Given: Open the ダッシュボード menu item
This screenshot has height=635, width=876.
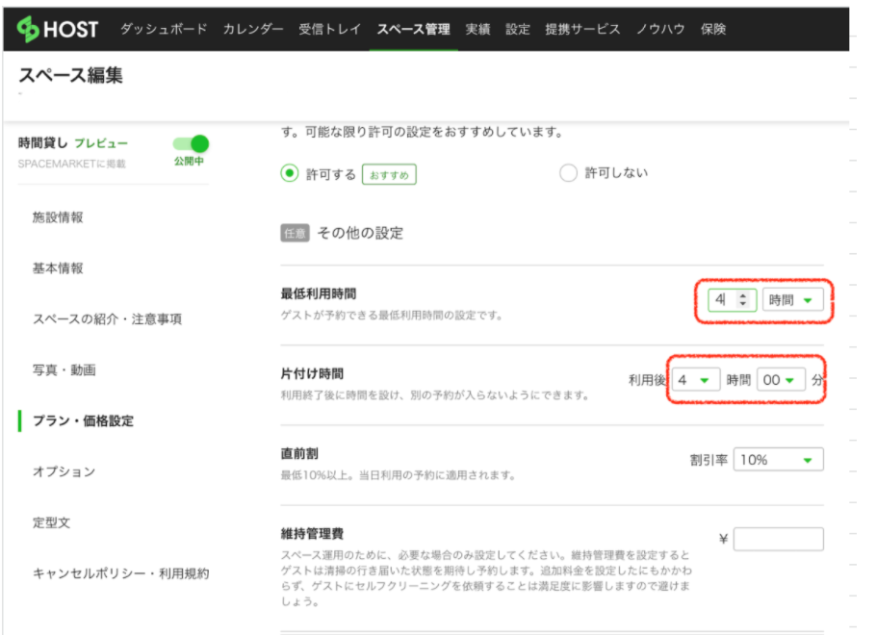Looking at the screenshot, I should (x=163, y=29).
